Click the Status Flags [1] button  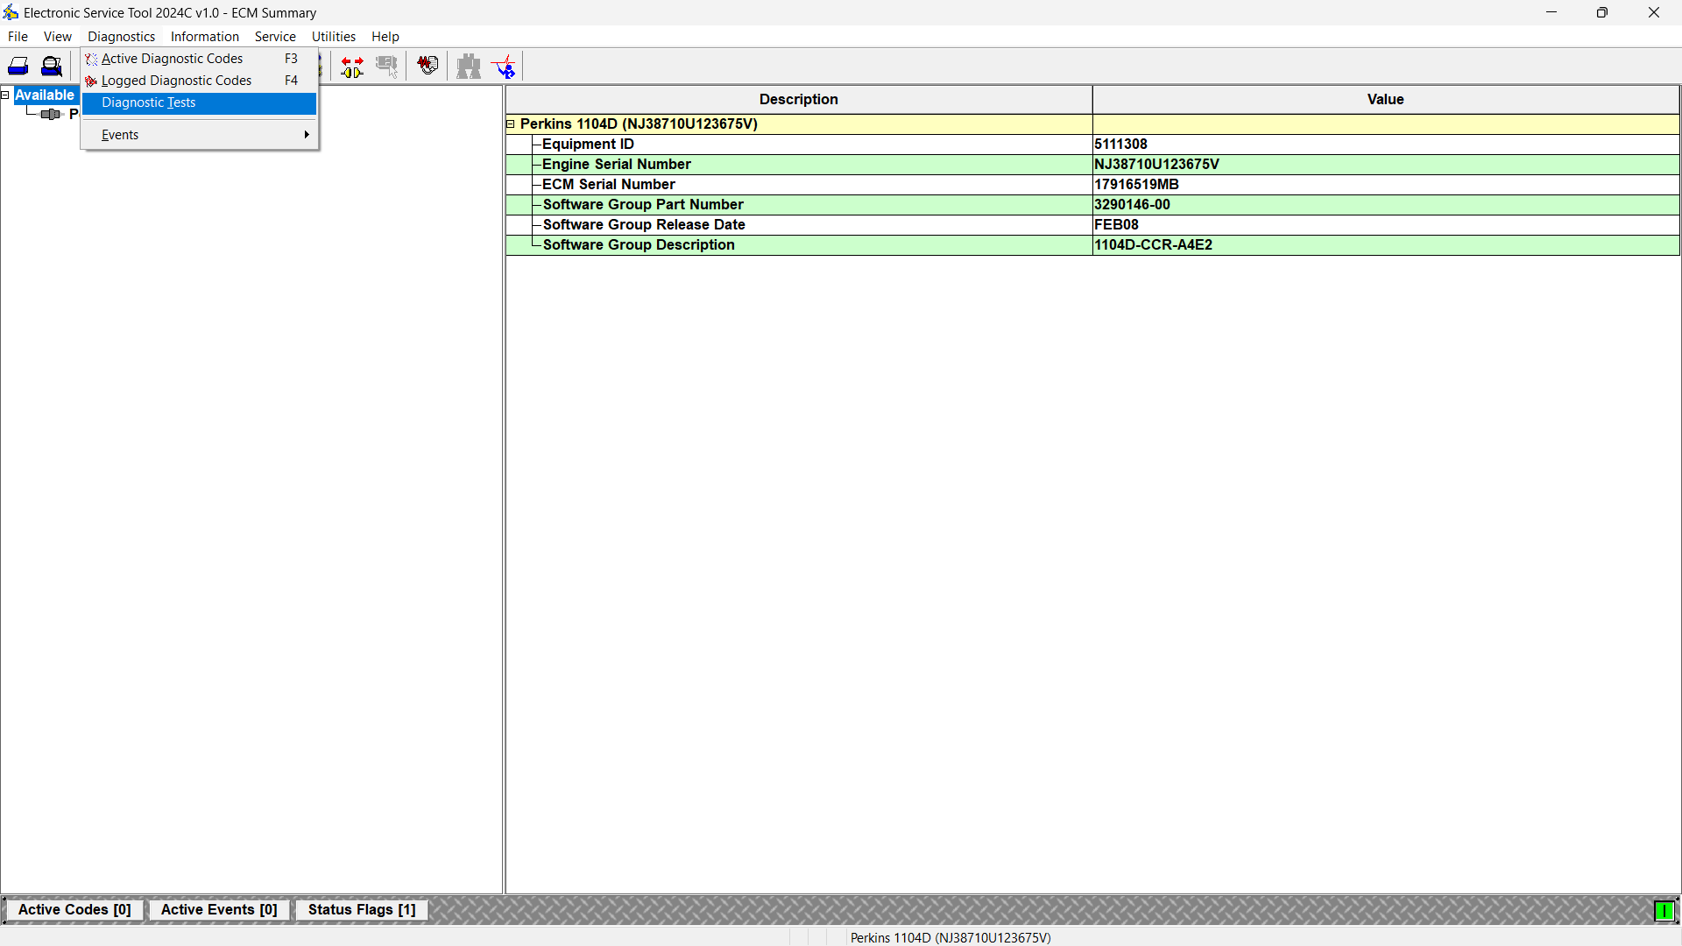(x=362, y=910)
